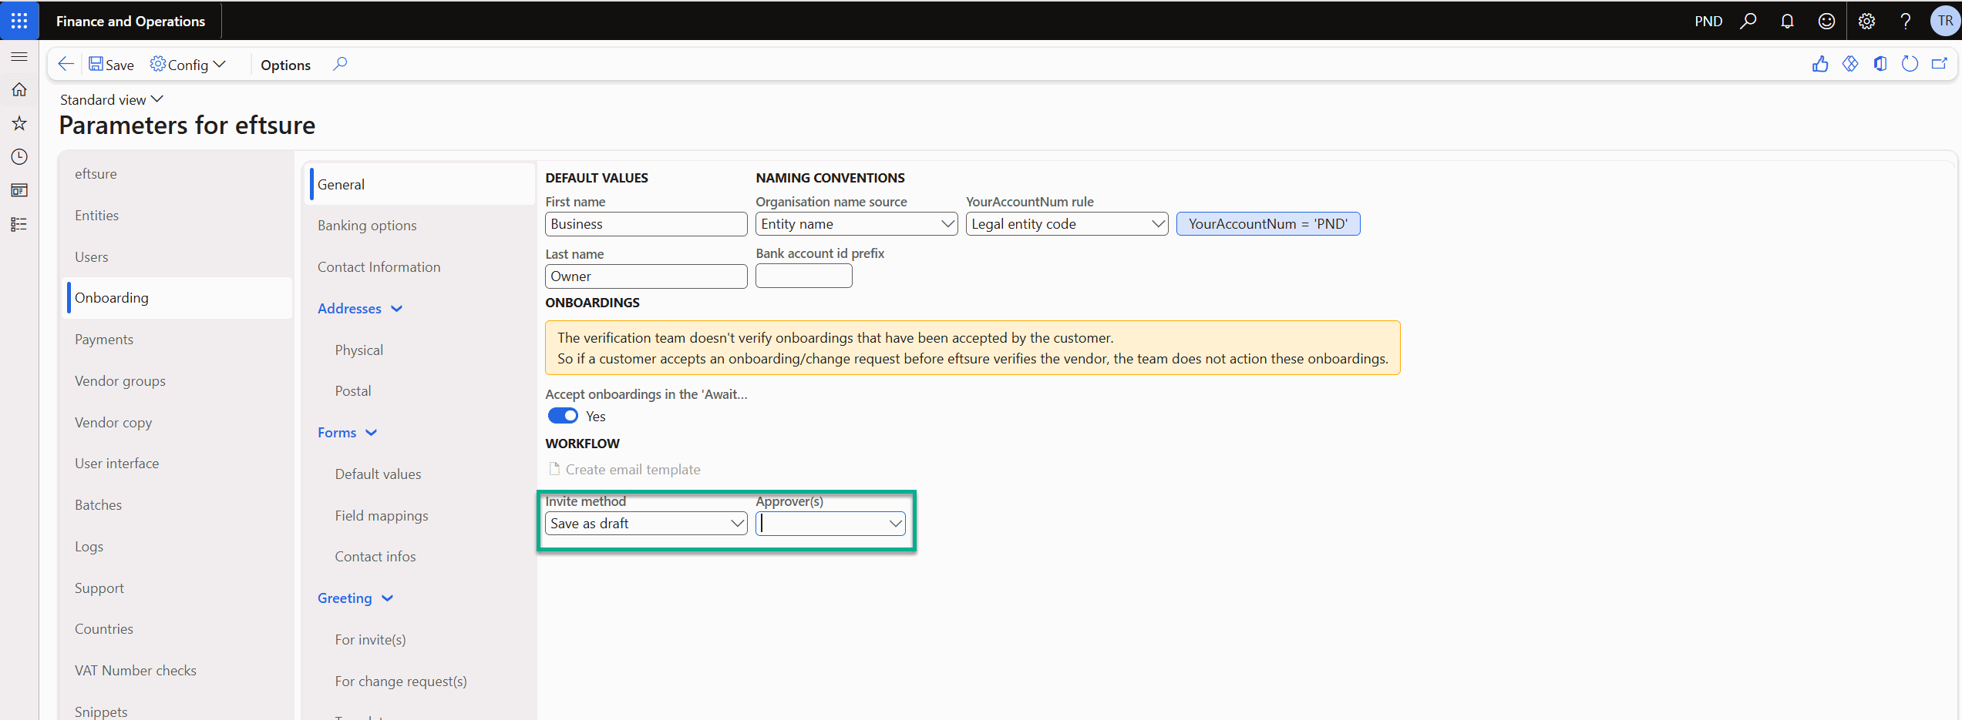Open Recent clock icon in left rail
1962x720 pixels.
coord(19,157)
